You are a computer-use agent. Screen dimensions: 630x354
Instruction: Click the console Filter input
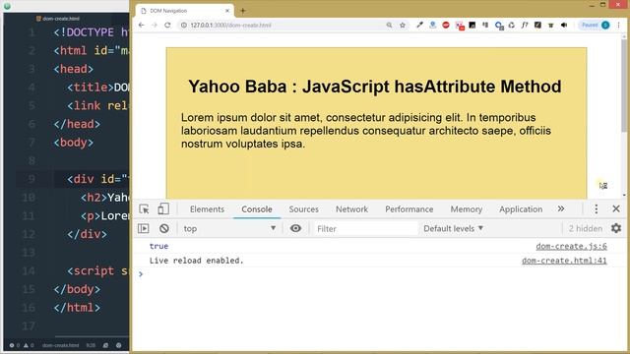[365, 228]
